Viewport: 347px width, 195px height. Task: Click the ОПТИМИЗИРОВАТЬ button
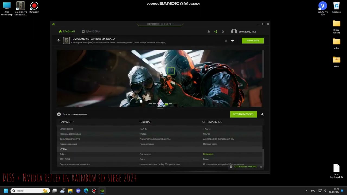[243, 114]
